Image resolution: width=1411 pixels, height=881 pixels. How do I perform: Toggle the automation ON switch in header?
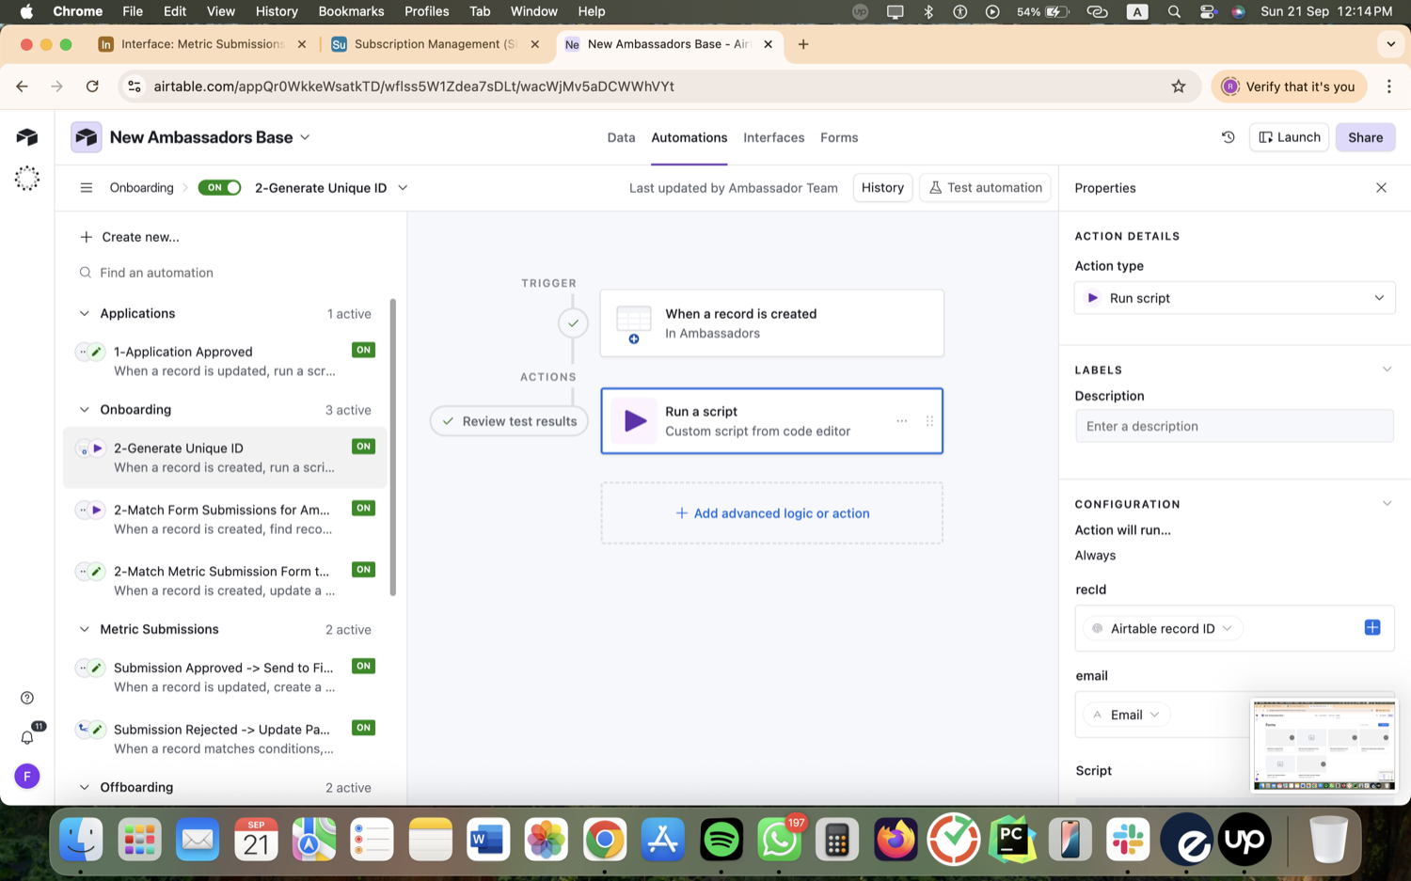point(219,188)
